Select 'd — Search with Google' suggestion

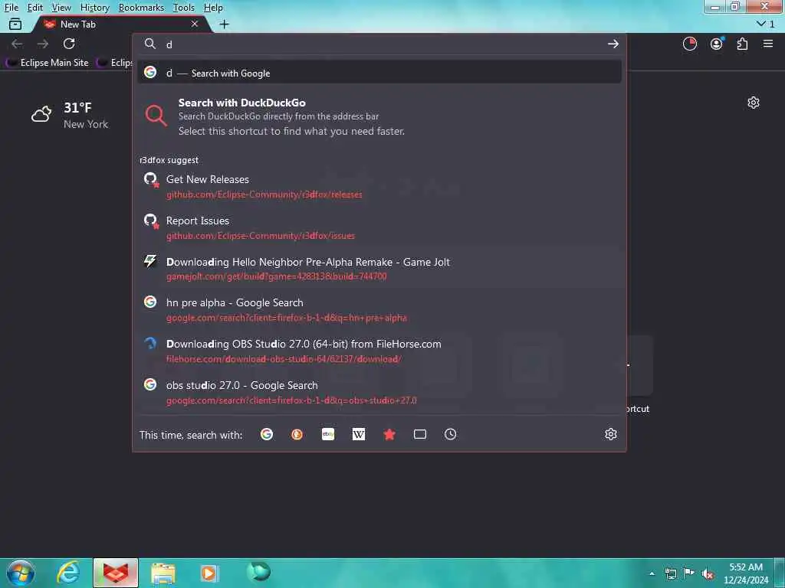pyautogui.click(x=379, y=73)
